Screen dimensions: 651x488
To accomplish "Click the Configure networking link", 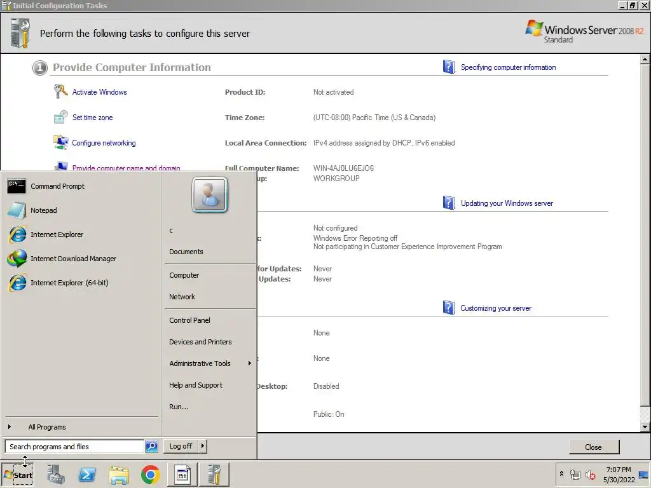I will (x=104, y=143).
